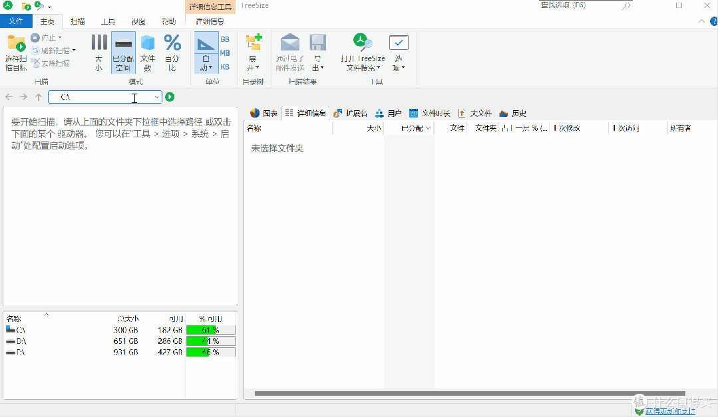Select the Allocated Space mode drive icon
This screenshot has width=718, height=417.
click(123, 44)
